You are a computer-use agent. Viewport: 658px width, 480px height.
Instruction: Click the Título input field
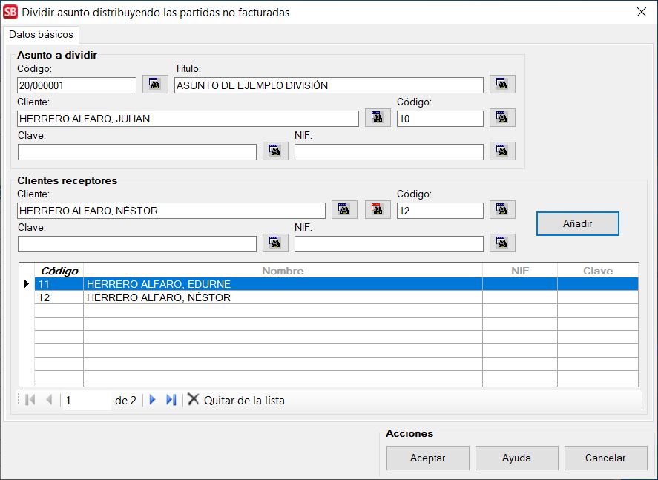point(329,85)
